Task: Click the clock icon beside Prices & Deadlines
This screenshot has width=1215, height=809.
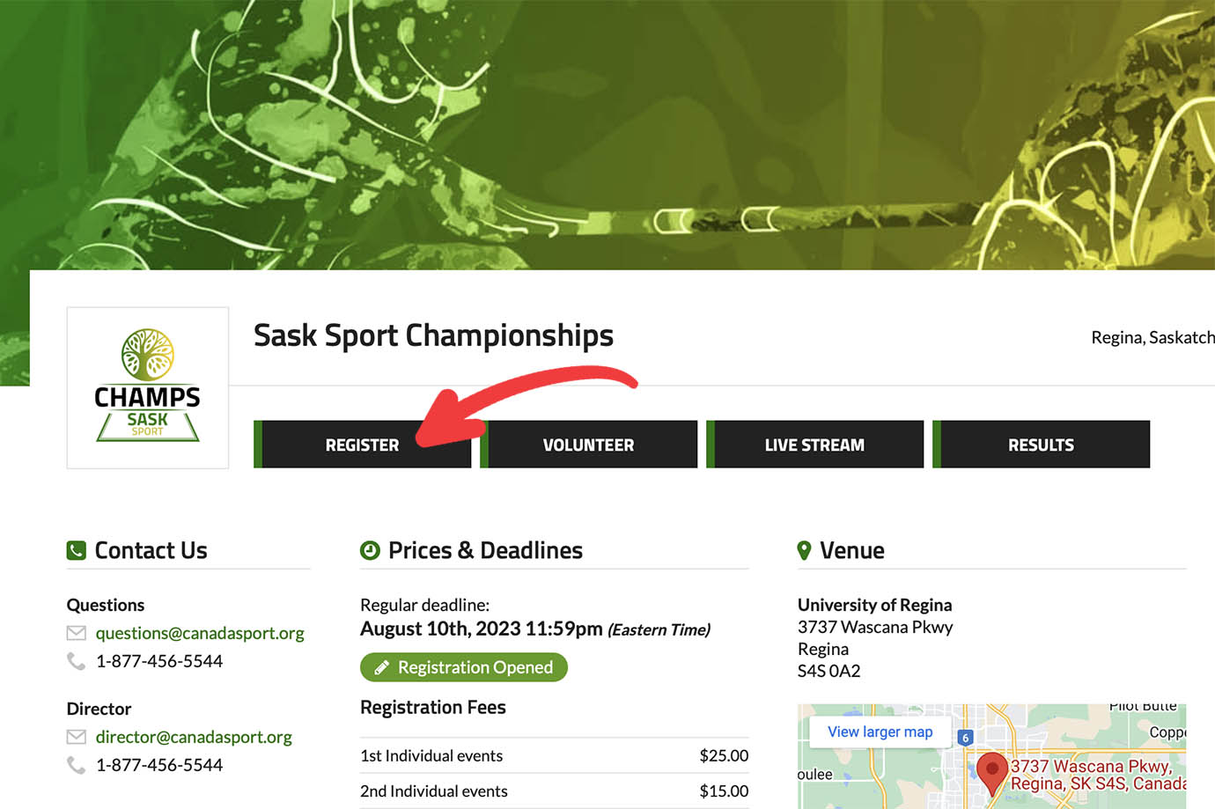Action: [x=370, y=550]
